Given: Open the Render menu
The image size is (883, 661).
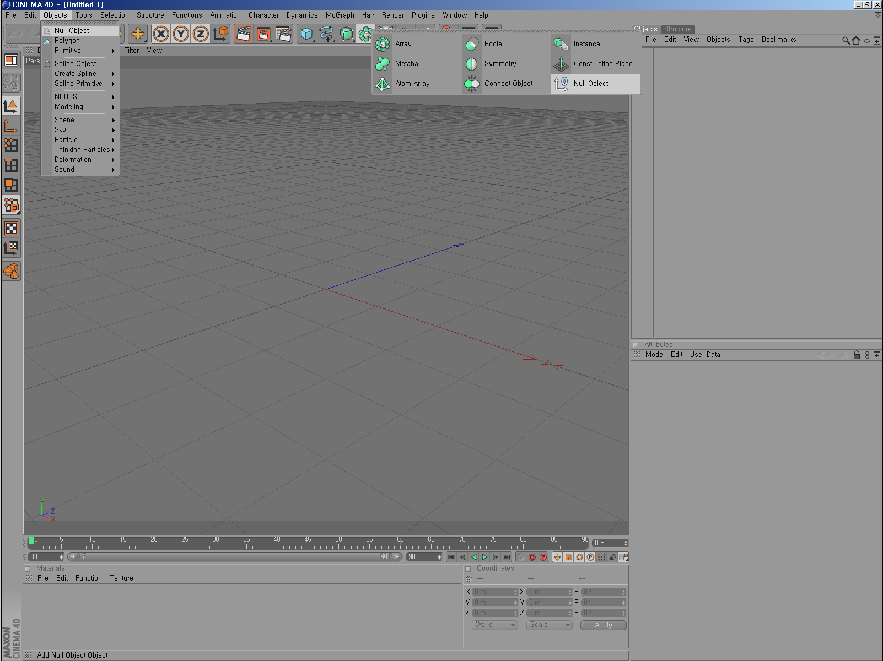Looking at the screenshot, I should (x=392, y=15).
